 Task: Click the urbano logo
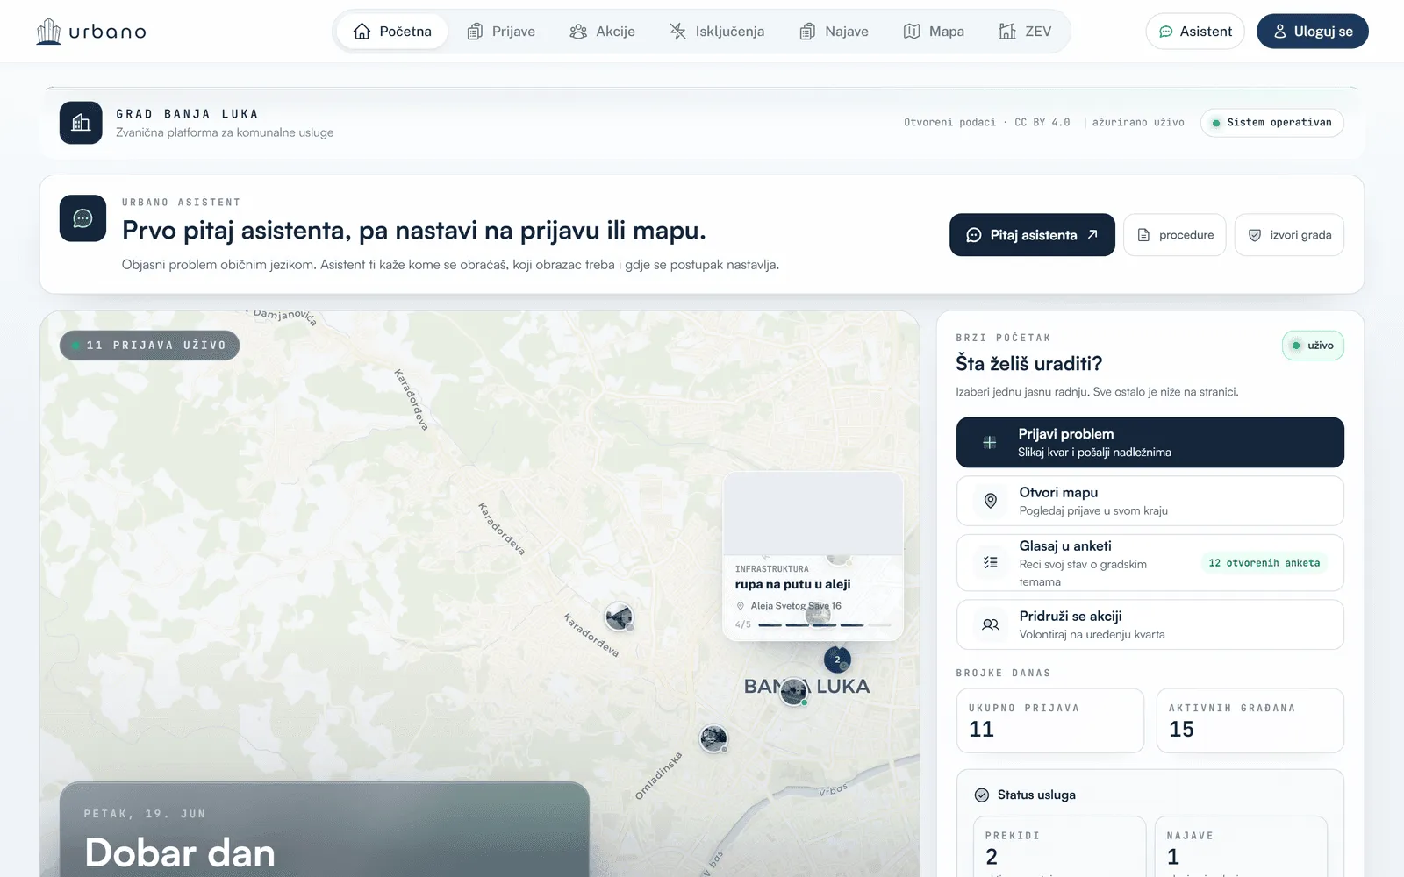pos(91,32)
